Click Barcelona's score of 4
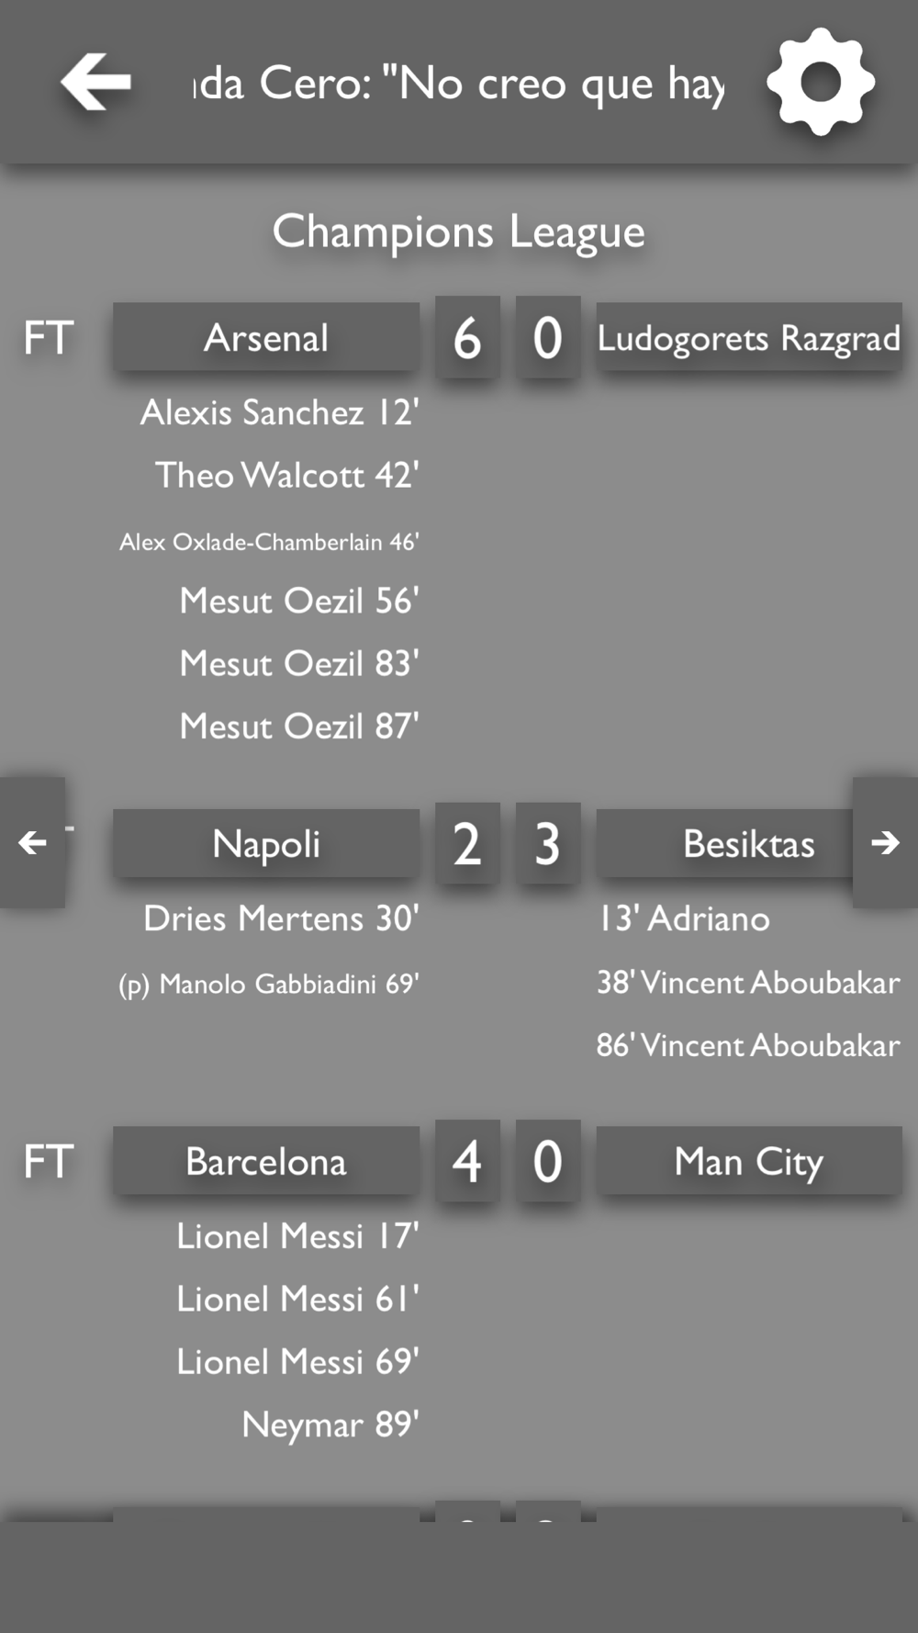 (467, 1161)
